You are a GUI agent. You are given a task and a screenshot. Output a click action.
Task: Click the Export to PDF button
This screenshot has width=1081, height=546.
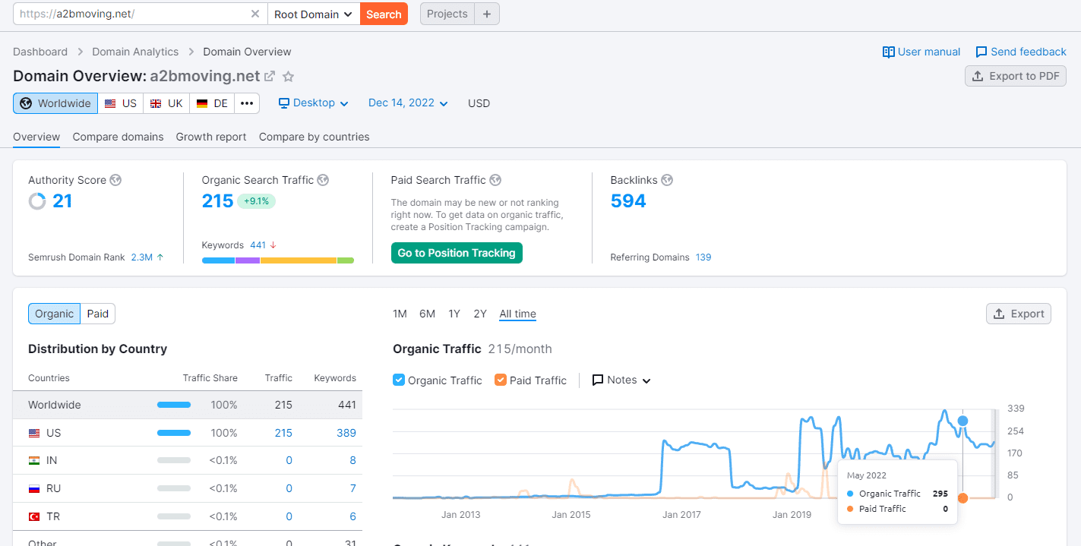(1015, 76)
